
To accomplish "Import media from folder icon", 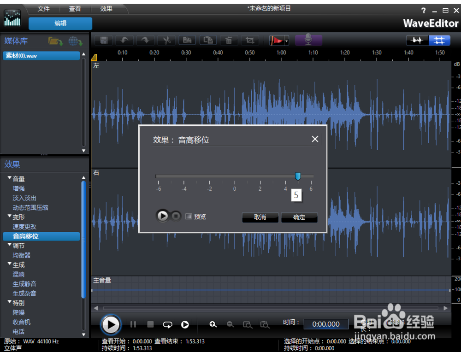I will (x=55, y=41).
